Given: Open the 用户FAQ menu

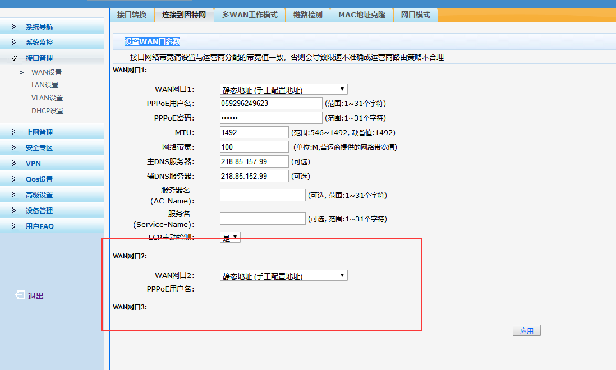Looking at the screenshot, I should coord(40,226).
